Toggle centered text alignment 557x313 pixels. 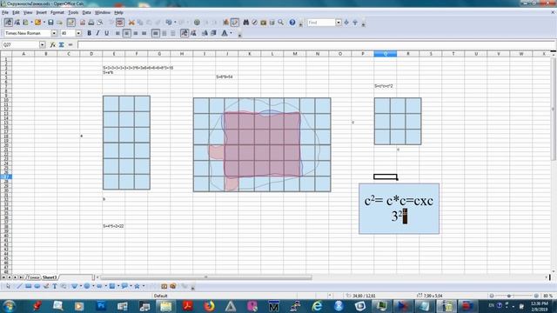126,33
